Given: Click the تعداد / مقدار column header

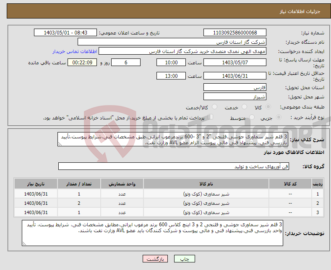Looking at the screenshot, I should [79, 184].
